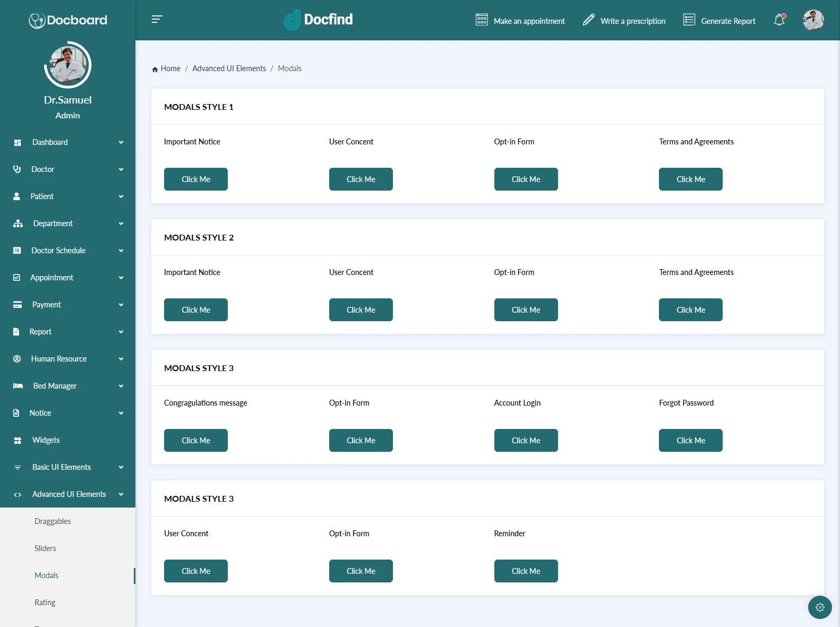Click the pencil icon for Write a prescription
The height and width of the screenshot is (627, 840).
pyautogui.click(x=588, y=20)
